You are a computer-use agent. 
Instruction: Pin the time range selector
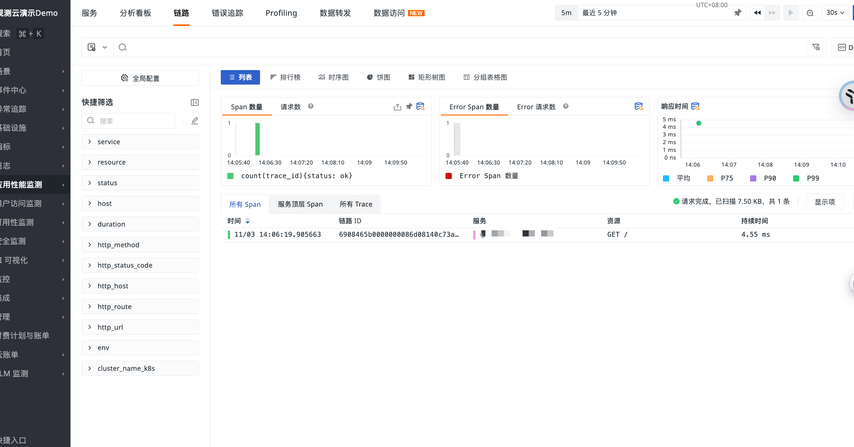click(737, 13)
